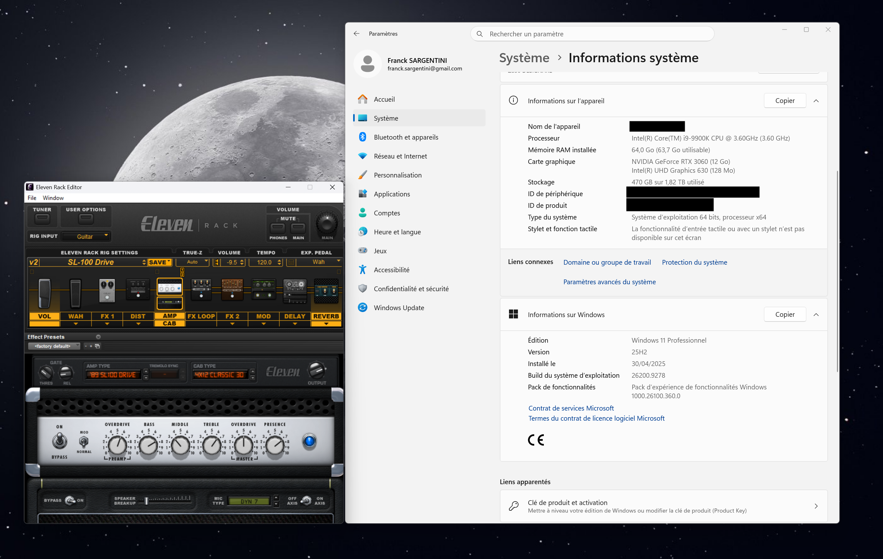Flip the MOD/NORMAL switch on the amp

84,442
